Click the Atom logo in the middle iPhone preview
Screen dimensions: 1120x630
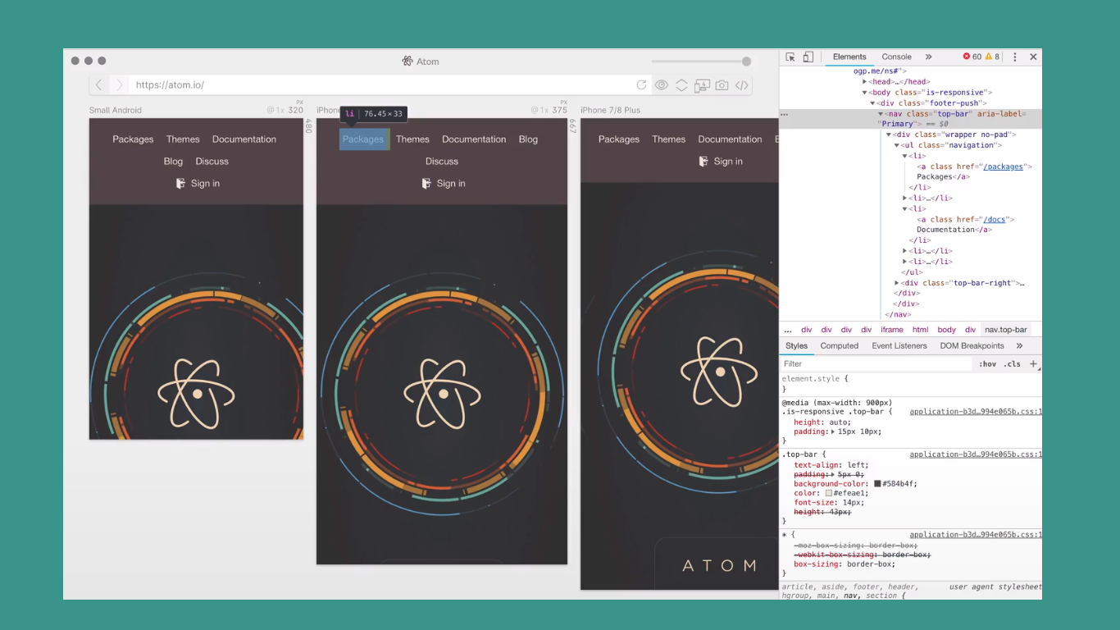point(443,394)
